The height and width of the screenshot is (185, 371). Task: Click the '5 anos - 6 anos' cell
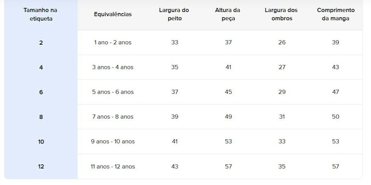[113, 92]
